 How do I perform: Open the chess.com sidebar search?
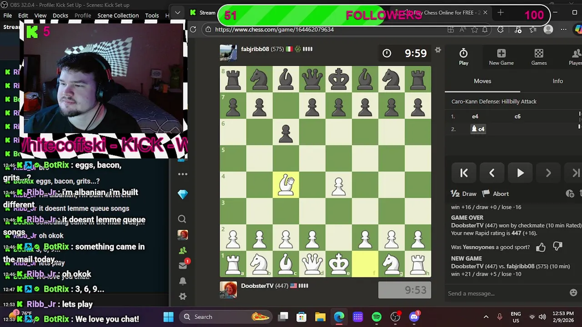pos(182,219)
